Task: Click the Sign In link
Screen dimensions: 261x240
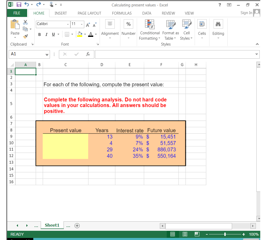Action: point(246,13)
